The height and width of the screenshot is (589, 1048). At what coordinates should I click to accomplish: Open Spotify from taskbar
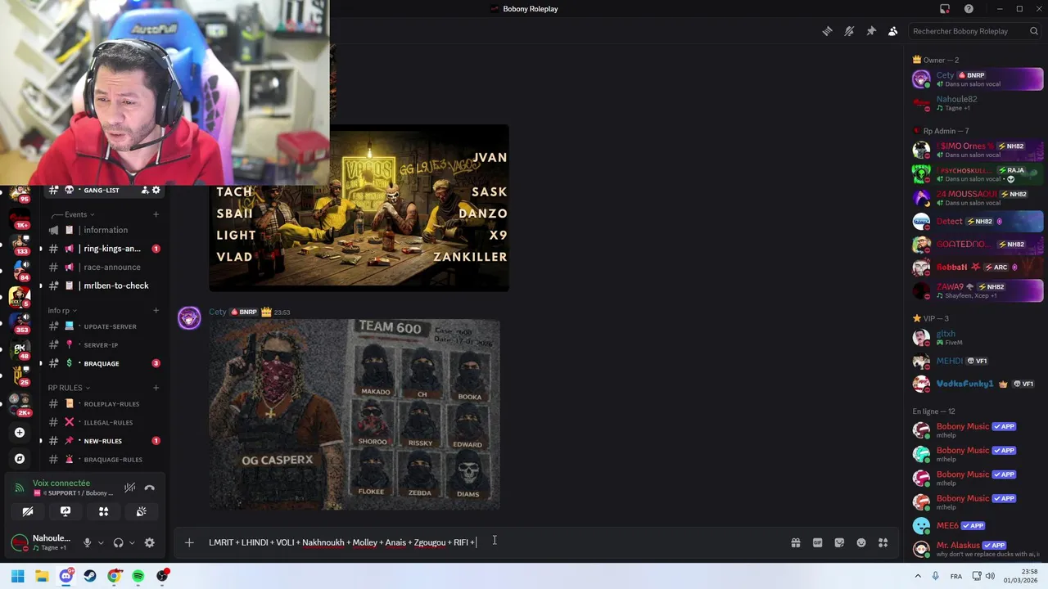coord(138,576)
